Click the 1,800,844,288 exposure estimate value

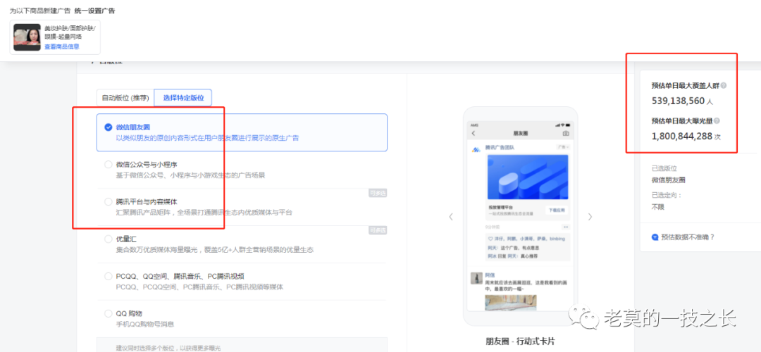[681, 137]
